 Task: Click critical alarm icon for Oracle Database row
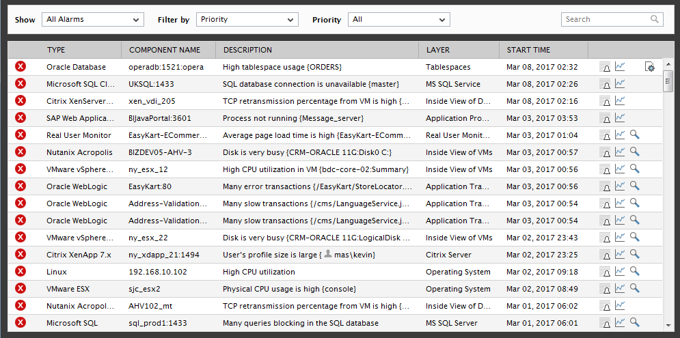pos(21,67)
